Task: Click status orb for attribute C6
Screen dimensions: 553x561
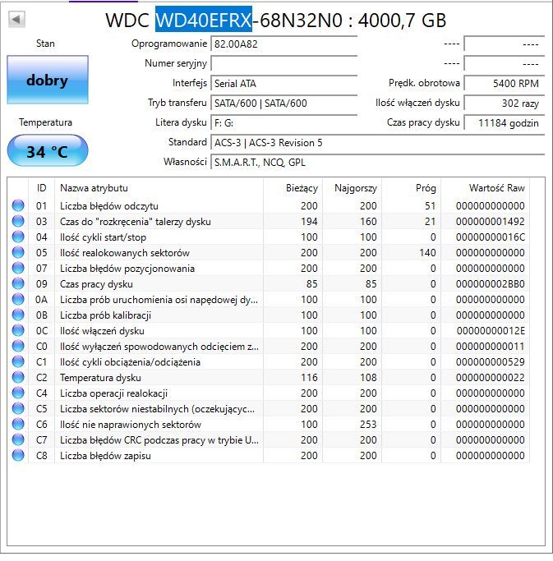Action: [x=18, y=424]
